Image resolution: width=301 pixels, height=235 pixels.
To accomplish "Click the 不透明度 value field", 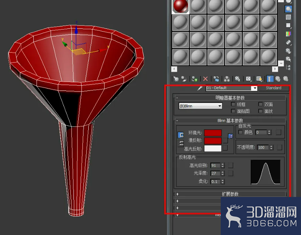I will tap(263, 147).
